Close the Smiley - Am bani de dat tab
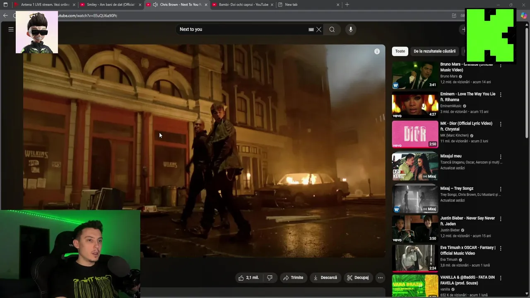Screen dimensions: 530x298 click(x=140, y=5)
